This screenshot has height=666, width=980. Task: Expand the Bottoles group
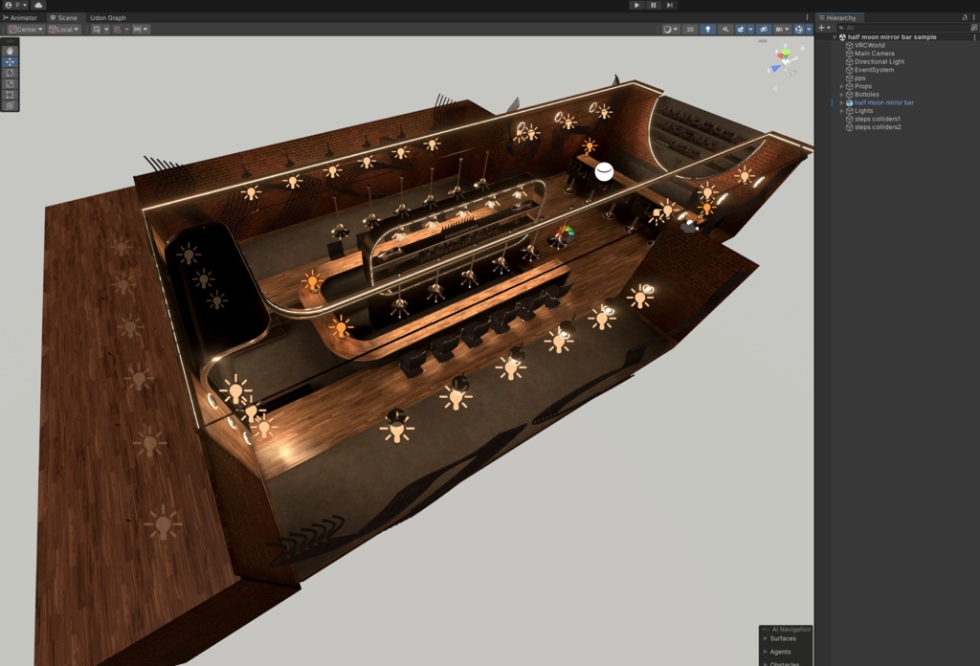tap(841, 95)
